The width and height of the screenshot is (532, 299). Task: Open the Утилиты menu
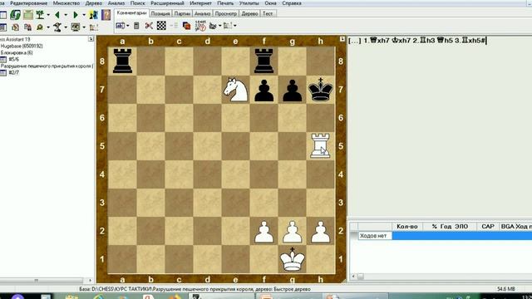(x=249, y=3)
